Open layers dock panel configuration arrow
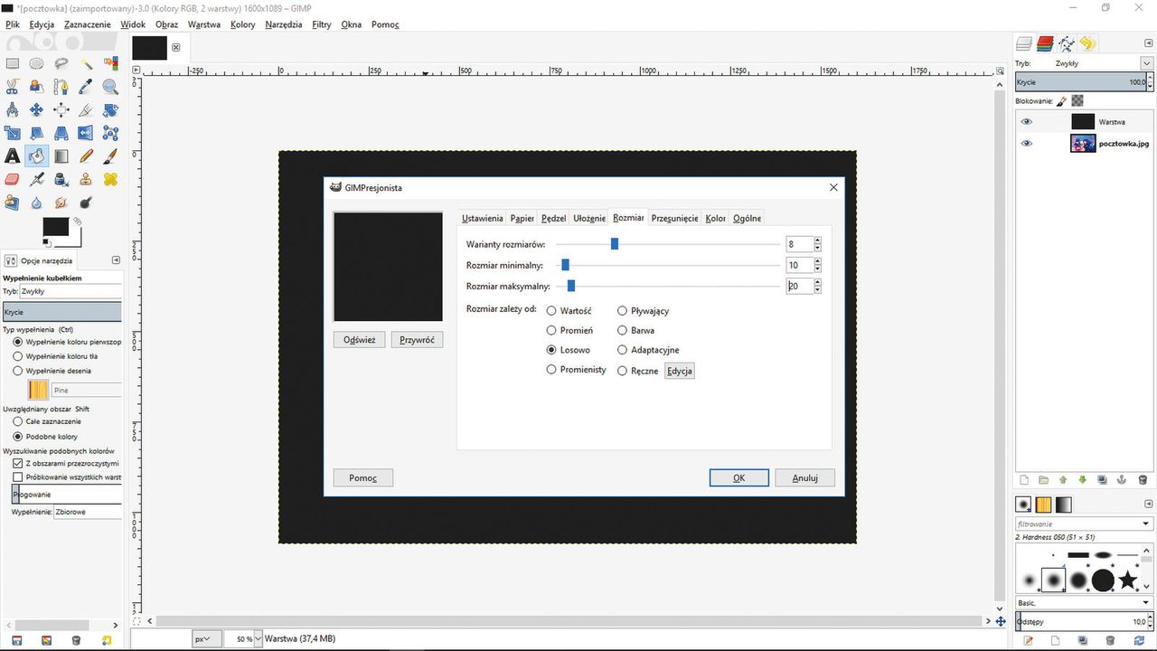This screenshot has width=1157, height=651. coord(1147,43)
